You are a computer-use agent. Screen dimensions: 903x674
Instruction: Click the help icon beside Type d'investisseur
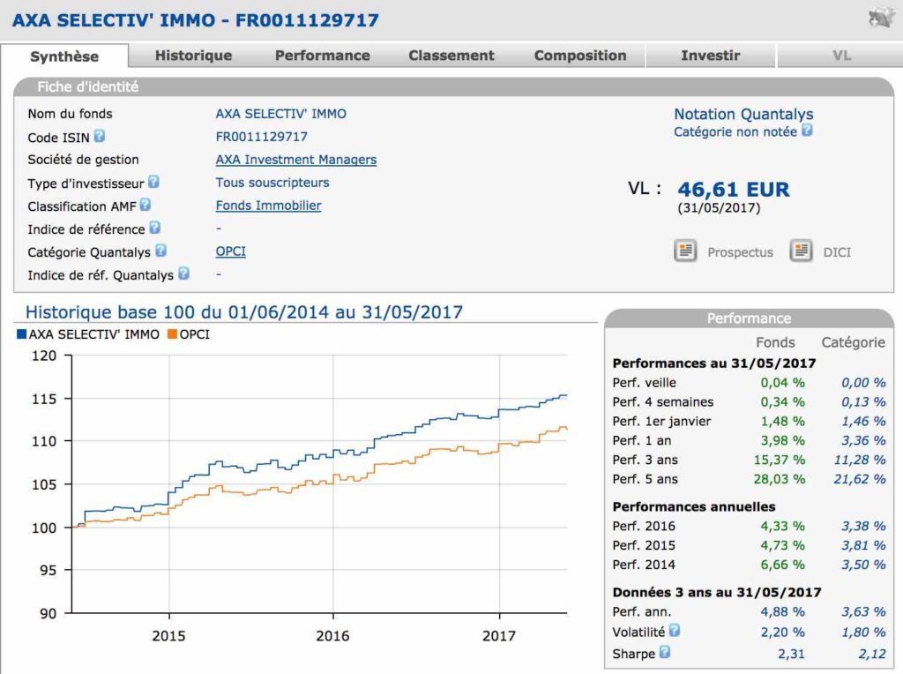pyautogui.click(x=153, y=182)
